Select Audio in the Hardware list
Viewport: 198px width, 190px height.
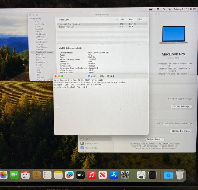(x=38, y=26)
